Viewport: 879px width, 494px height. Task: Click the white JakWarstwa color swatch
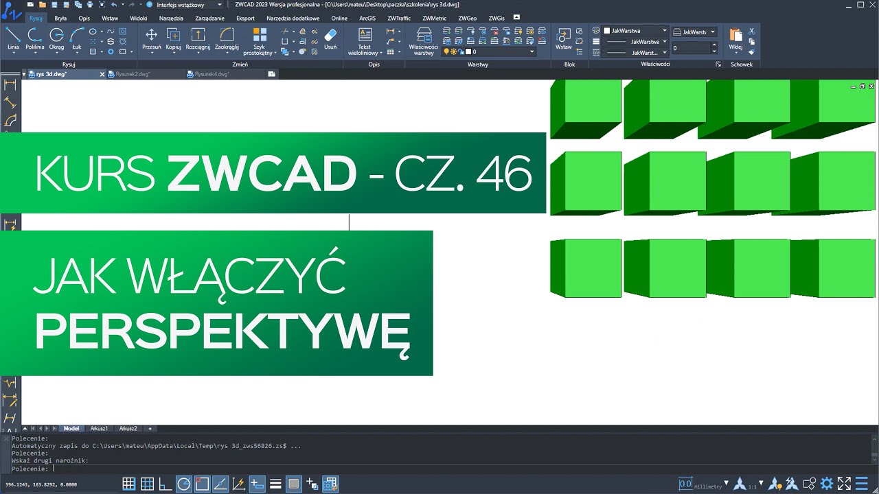[x=606, y=31]
